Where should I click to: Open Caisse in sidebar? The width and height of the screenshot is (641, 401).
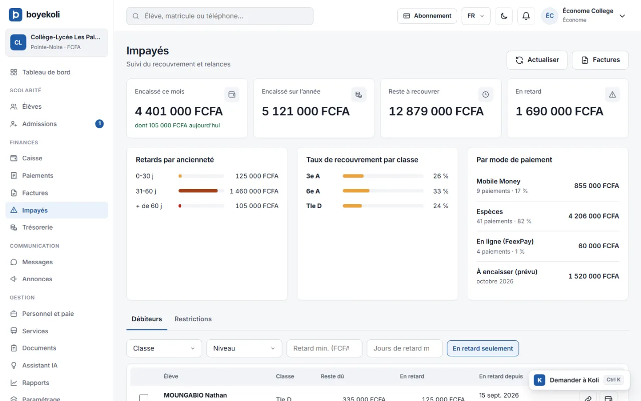click(x=57, y=158)
